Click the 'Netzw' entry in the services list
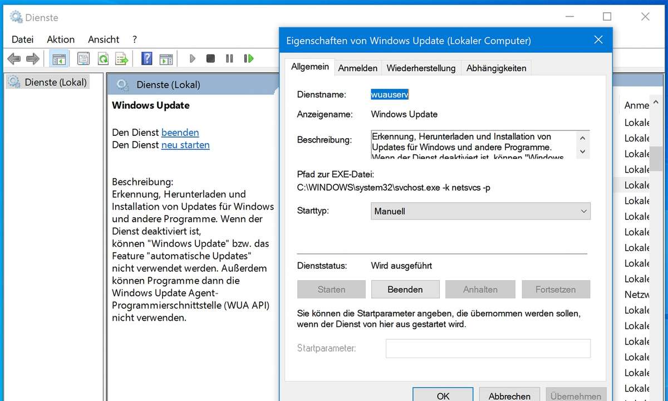The image size is (668, 401). 637,295
